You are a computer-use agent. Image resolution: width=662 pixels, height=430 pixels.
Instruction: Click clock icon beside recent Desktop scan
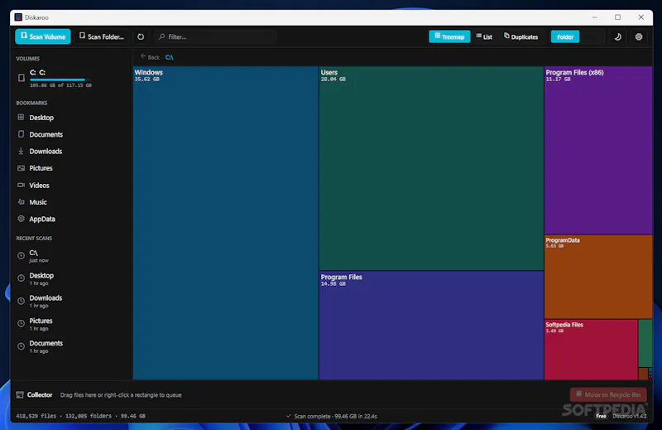(x=21, y=278)
